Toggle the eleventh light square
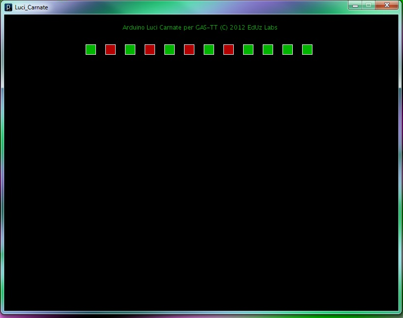 click(287, 49)
